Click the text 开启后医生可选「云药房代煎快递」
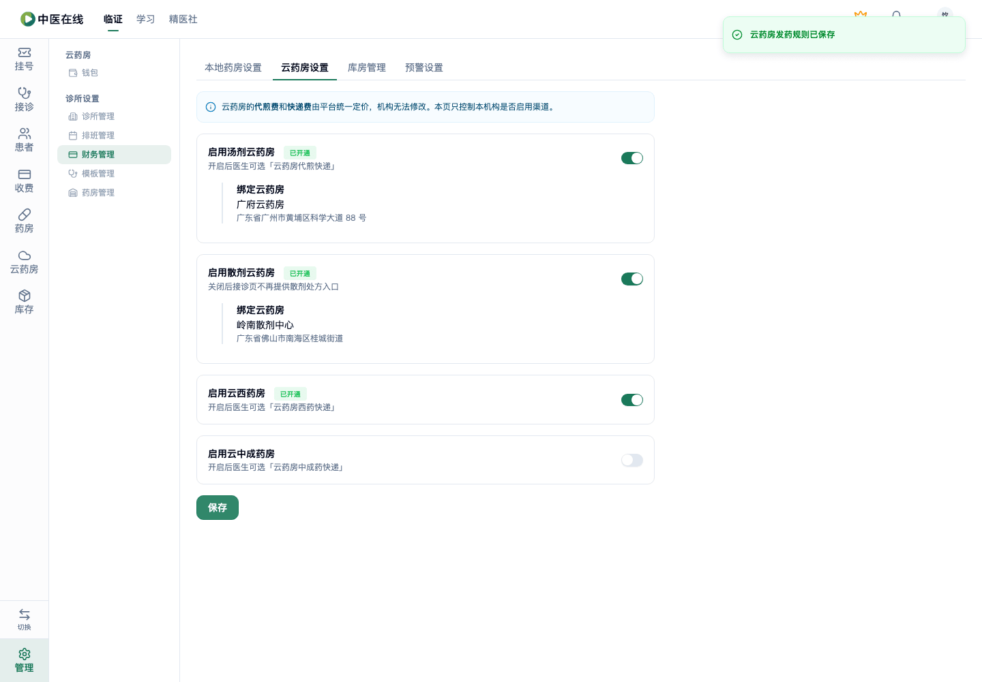The image size is (982, 682). point(273,166)
